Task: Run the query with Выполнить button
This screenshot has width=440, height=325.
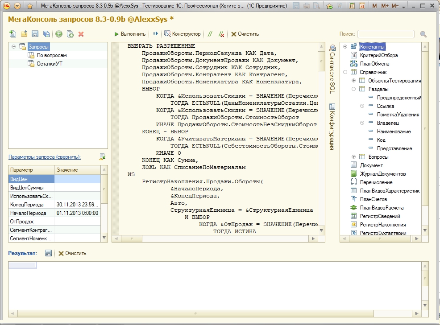Action: (x=130, y=34)
